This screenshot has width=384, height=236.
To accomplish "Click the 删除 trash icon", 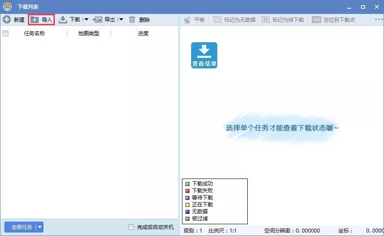I will pos(132,20).
